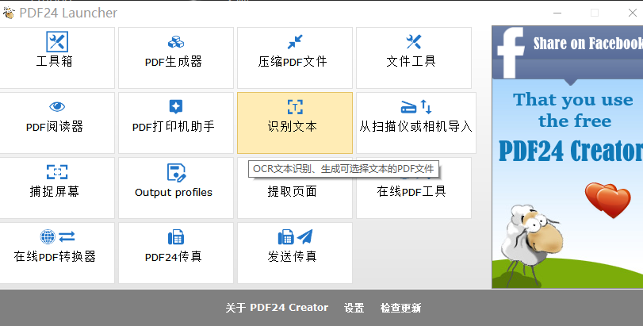The image size is (643, 326).
Task: Open the 工具箱 toolbox icon
Action: 57,42
